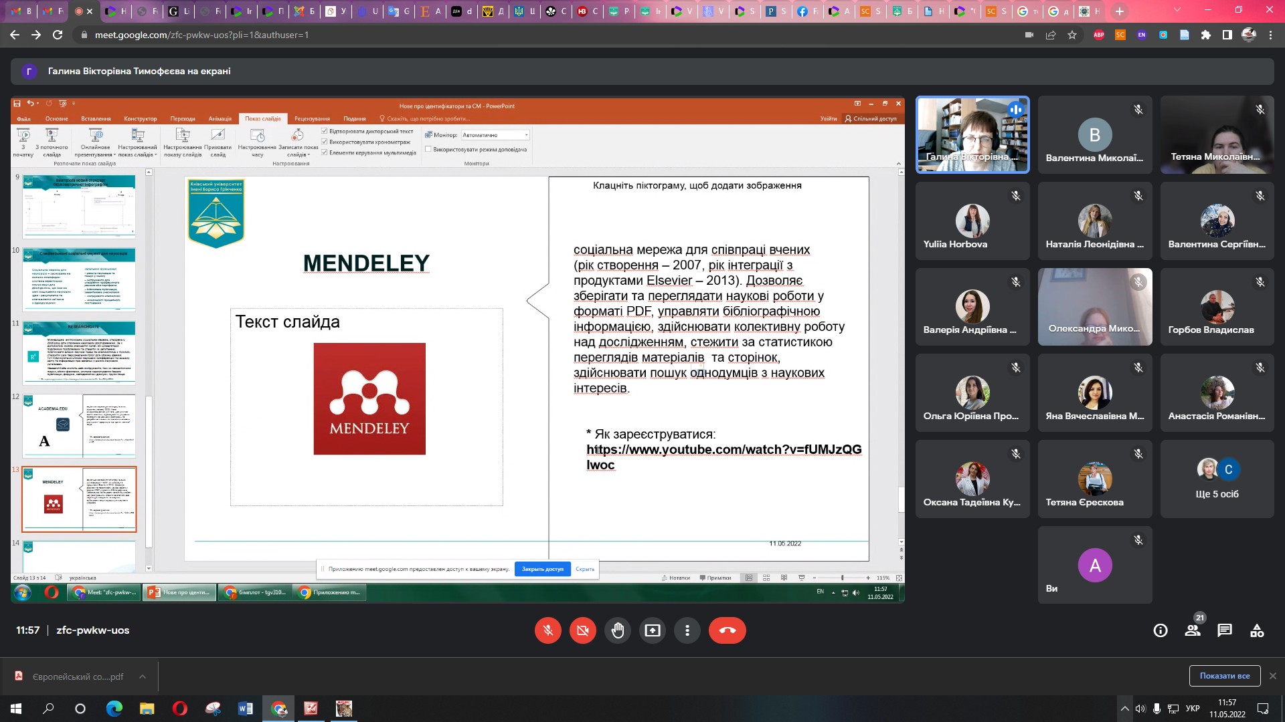The height and width of the screenshot is (722, 1285).
Task: Unmute the microphone in Meet controls
Action: [x=547, y=630]
